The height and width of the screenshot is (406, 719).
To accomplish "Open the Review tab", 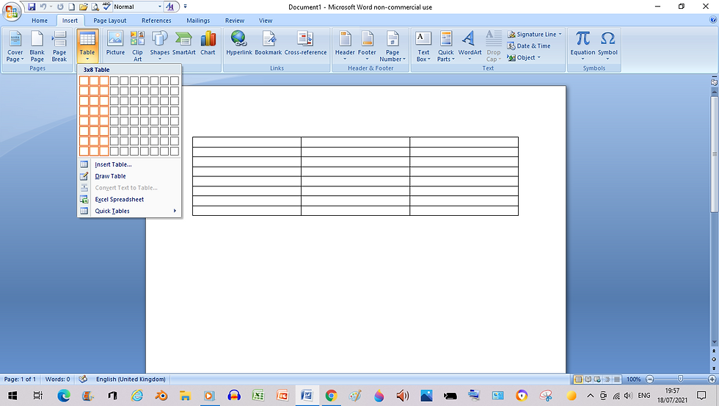I will tap(235, 21).
